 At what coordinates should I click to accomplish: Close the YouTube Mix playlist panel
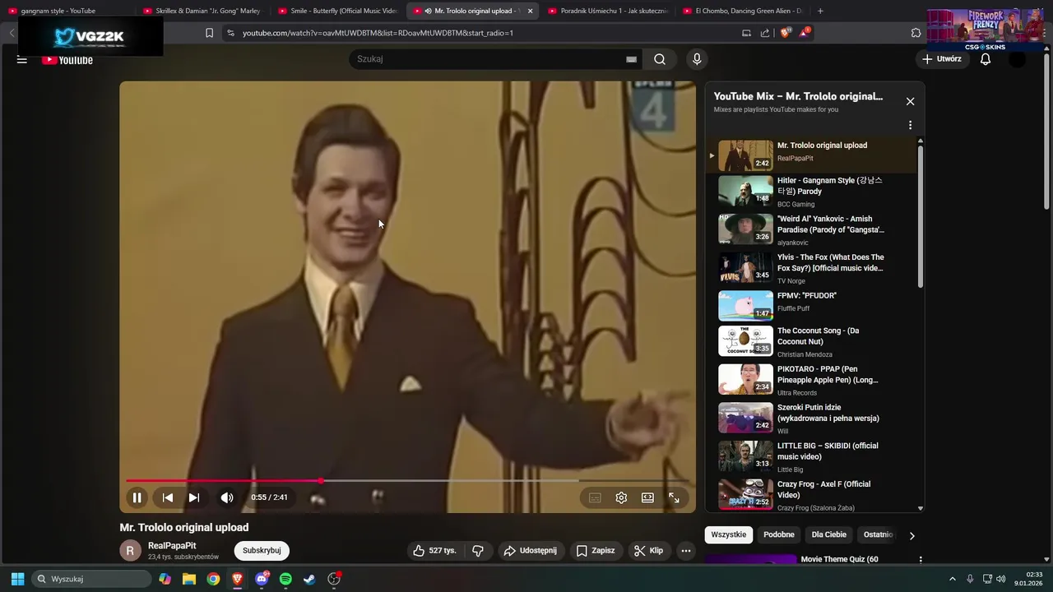tap(910, 101)
